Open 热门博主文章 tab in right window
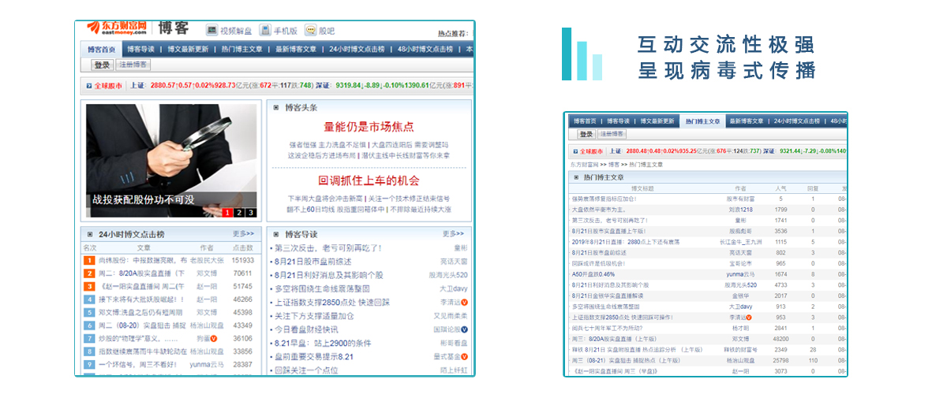The width and height of the screenshot is (947, 394). (x=702, y=121)
